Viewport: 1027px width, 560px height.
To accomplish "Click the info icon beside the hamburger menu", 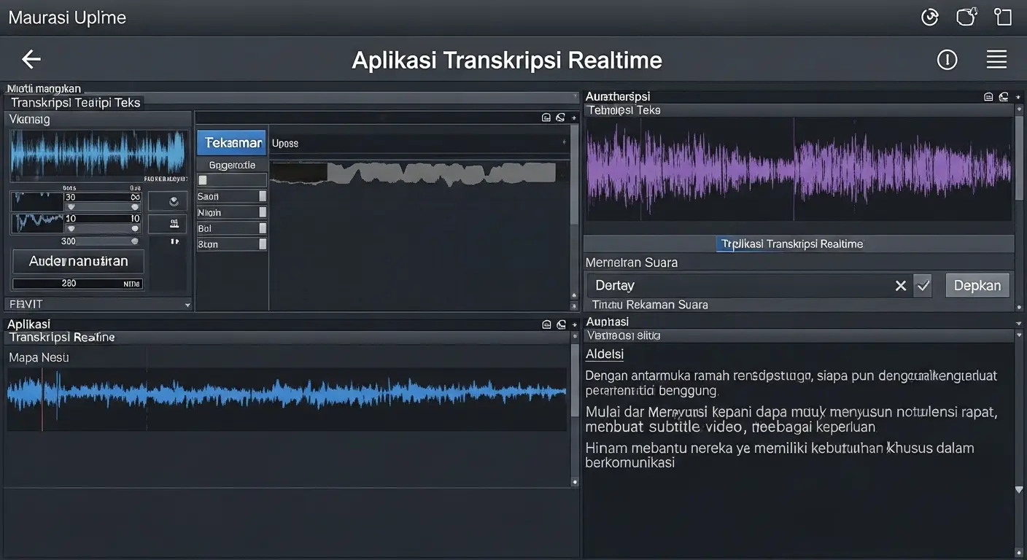I will pos(947,60).
